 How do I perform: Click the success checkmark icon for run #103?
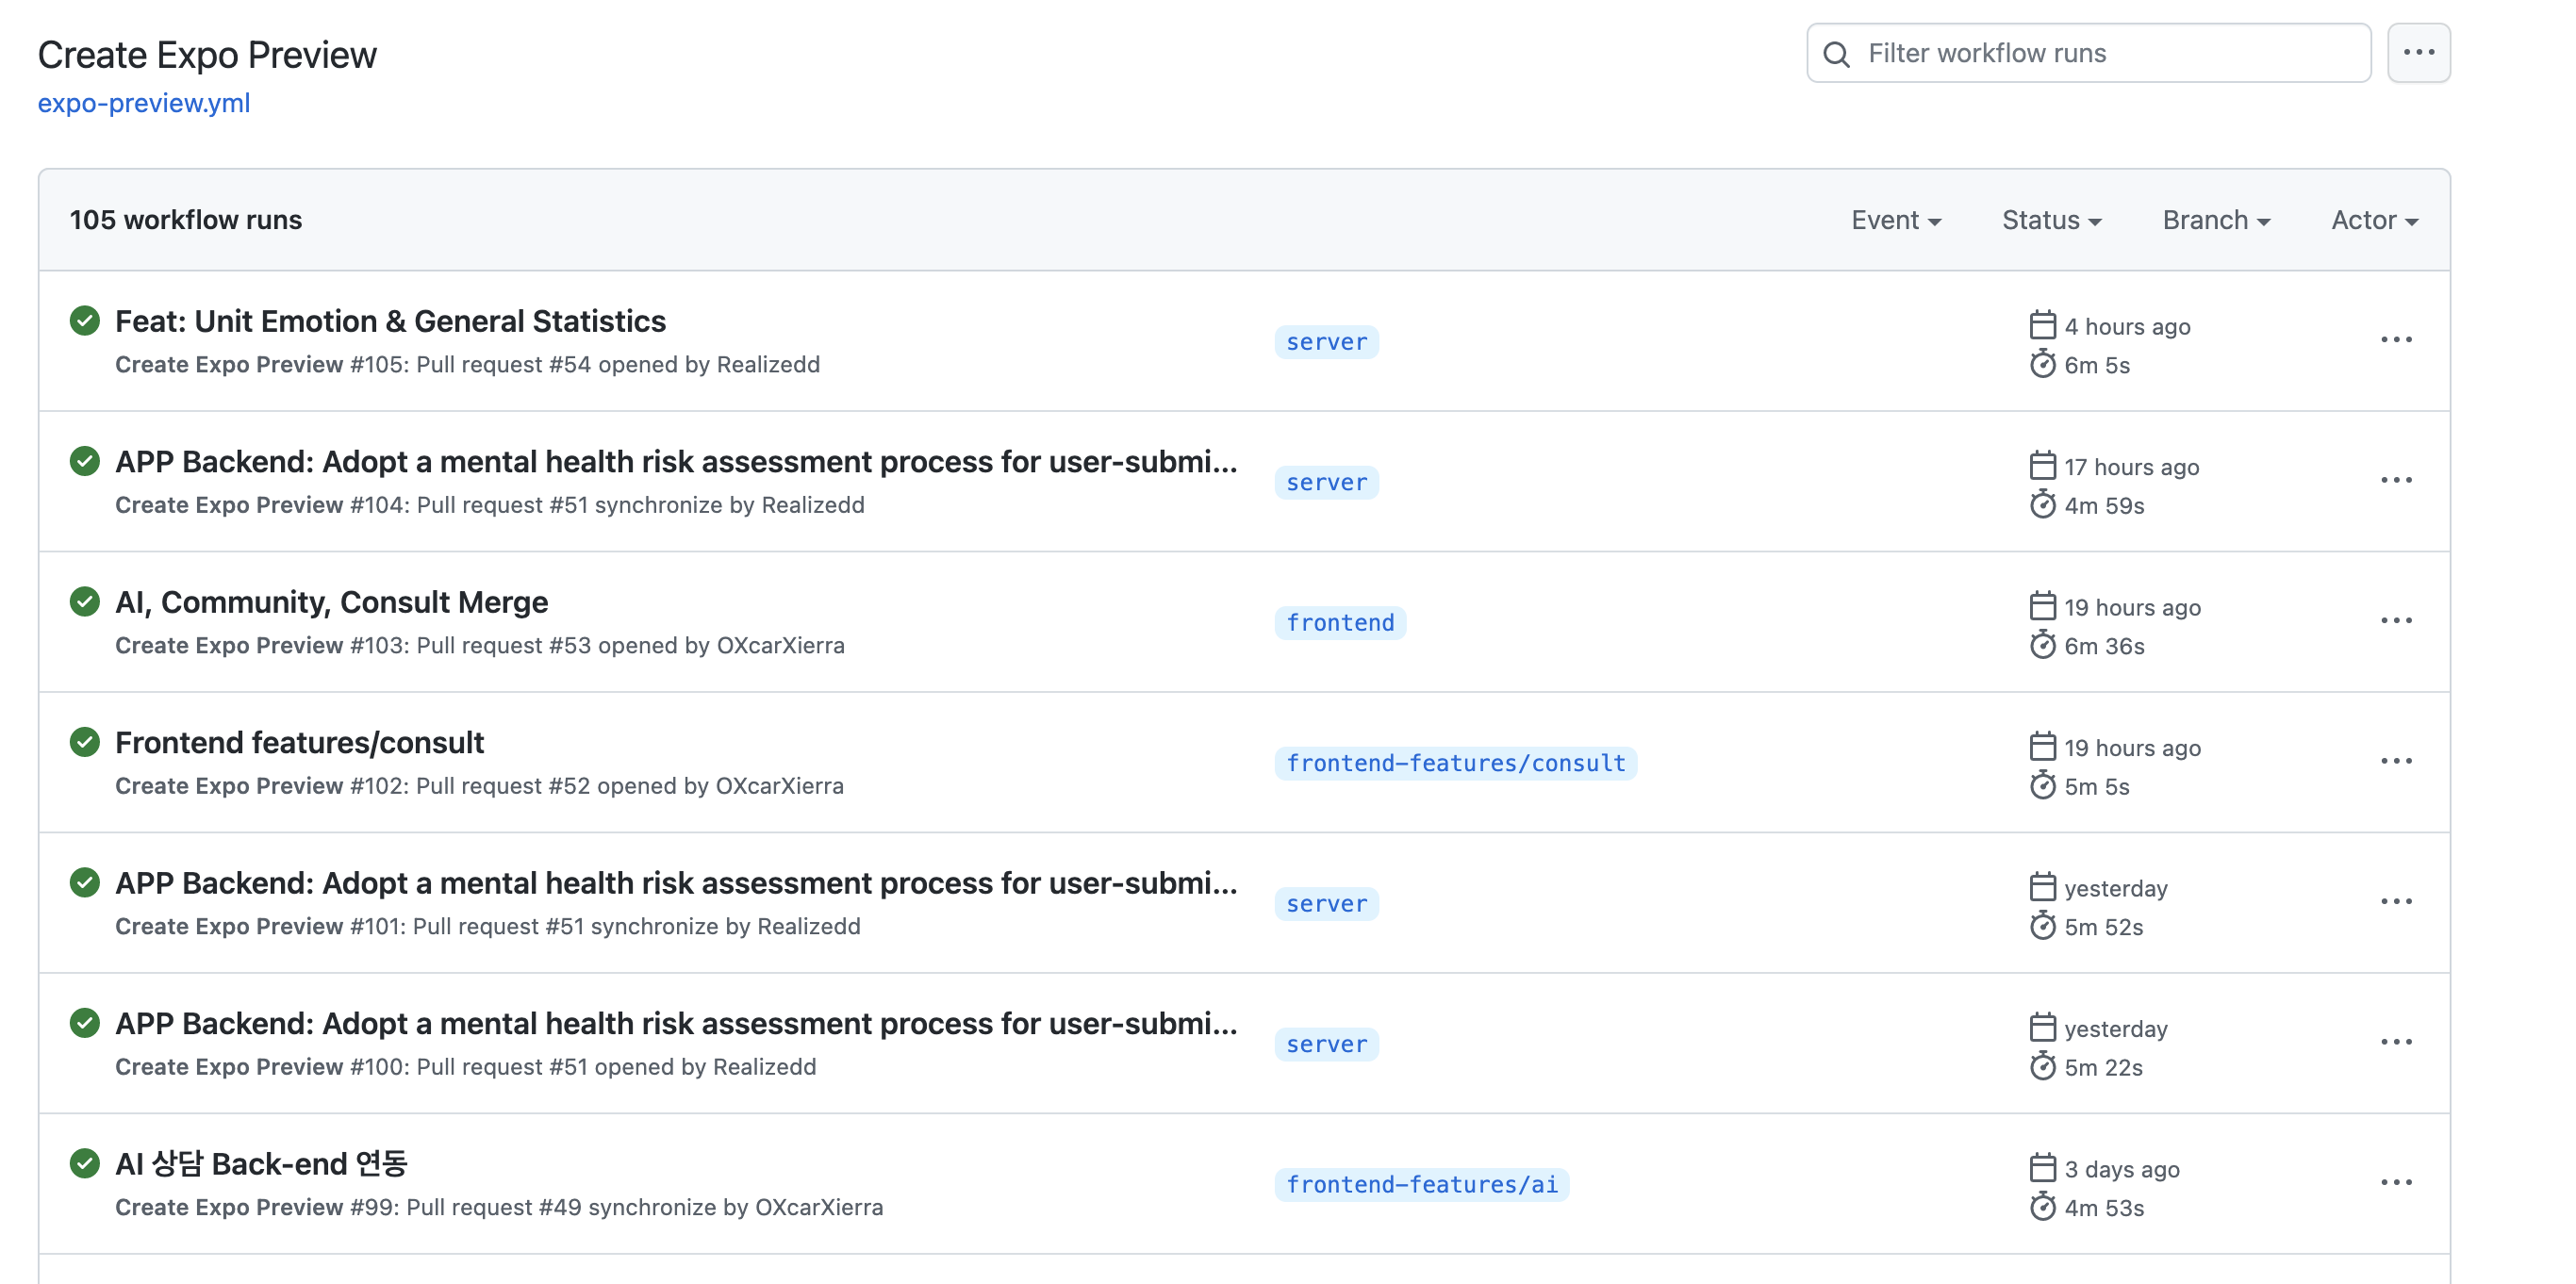click(x=85, y=602)
